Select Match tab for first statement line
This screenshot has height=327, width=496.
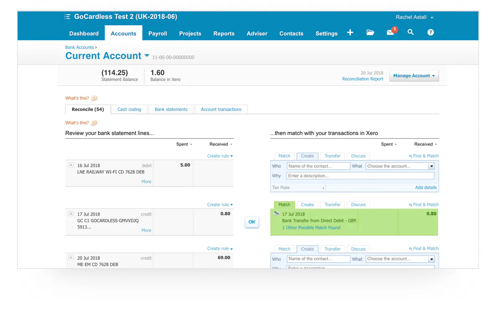coord(284,156)
